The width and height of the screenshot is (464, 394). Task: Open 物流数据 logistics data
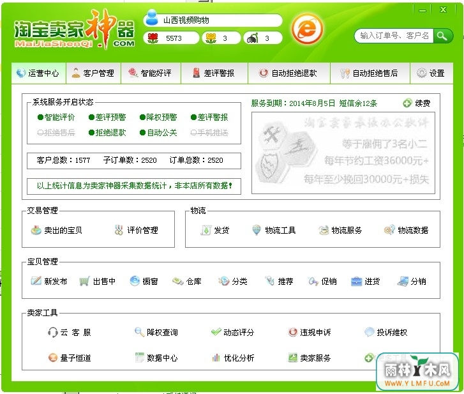(406, 230)
